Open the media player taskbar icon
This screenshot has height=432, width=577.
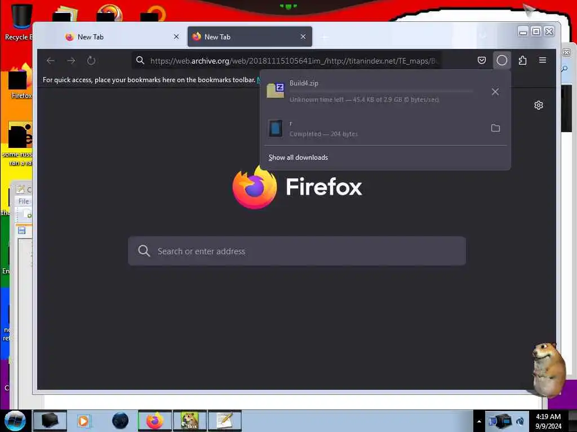(83, 421)
